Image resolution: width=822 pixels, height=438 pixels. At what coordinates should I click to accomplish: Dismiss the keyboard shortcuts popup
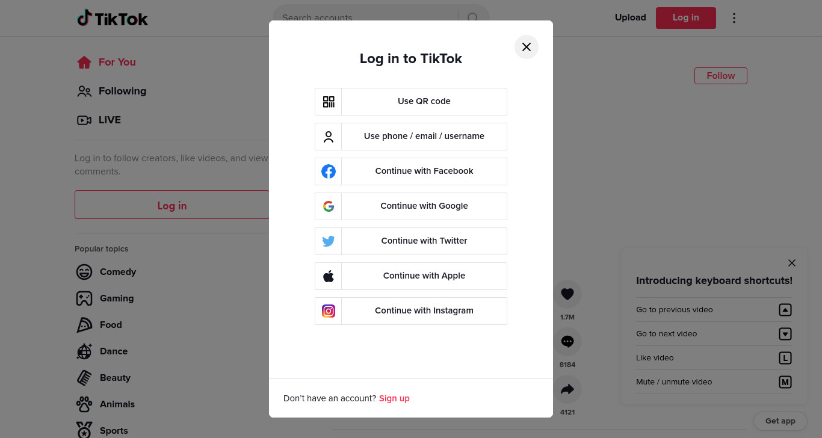point(792,263)
